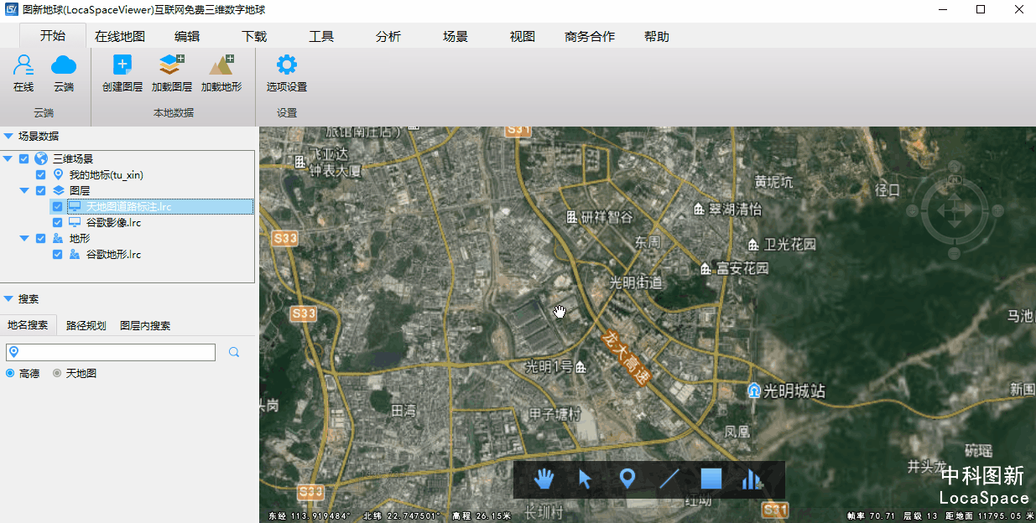Click the 龙大高速 road label on map
The width and height of the screenshot is (1036, 523).
[627, 357]
